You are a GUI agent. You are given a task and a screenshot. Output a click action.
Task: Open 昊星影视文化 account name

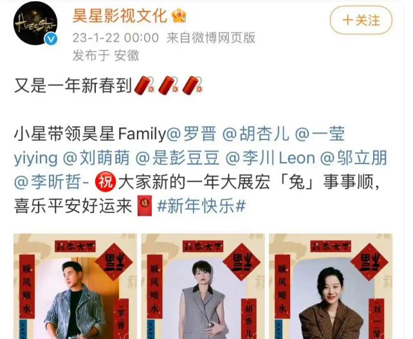click(120, 16)
